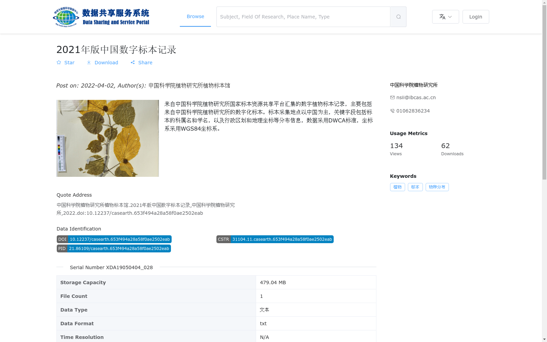Click the Share link text
Image resolution: width=547 pixels, height=342 pixels.
click(x=145, y=63)
